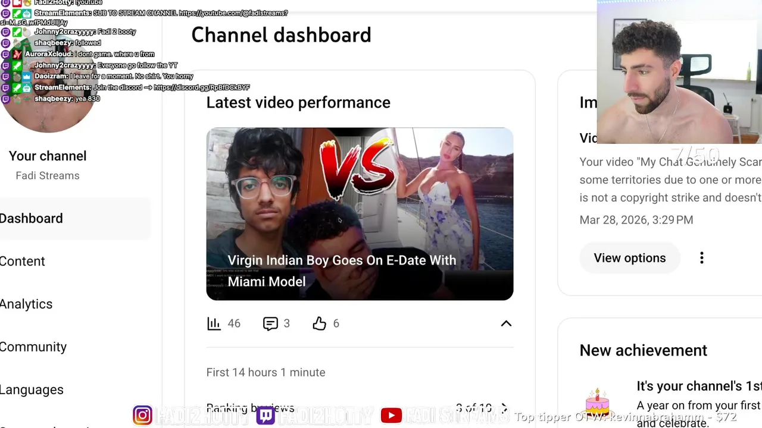Click the YouTube logo in overlay

coord(391,416)
